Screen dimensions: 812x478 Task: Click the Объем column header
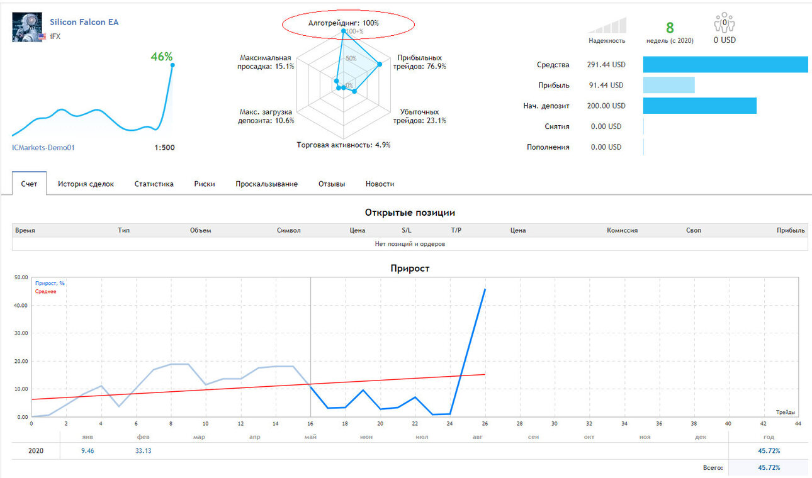(200, 230)
